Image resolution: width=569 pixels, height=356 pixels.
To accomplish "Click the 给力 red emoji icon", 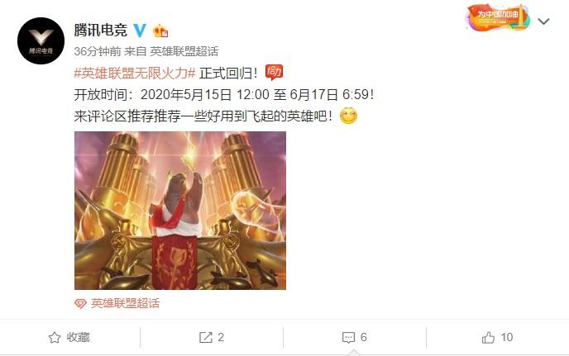I will click(274, 72).
